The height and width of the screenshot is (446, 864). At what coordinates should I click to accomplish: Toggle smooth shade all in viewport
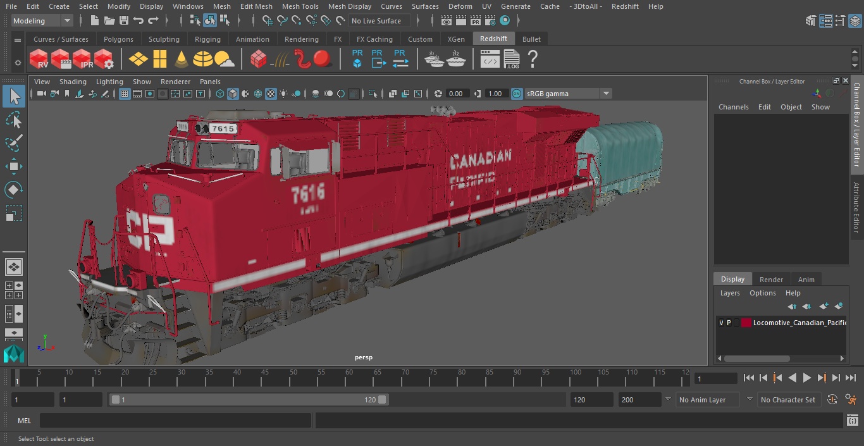pyautogui.click(x=233, y=94)
